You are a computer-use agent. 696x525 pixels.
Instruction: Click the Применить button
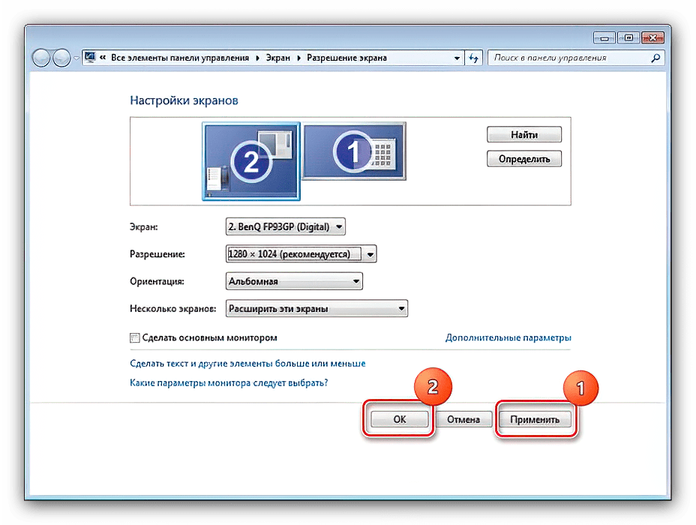[x=534, y=419]
